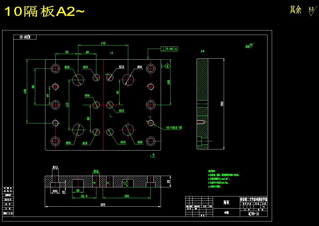The width and height of the screenshot is (319, 226).
Task: Click the part name '隔板' in title block
Action: [226, 202]
